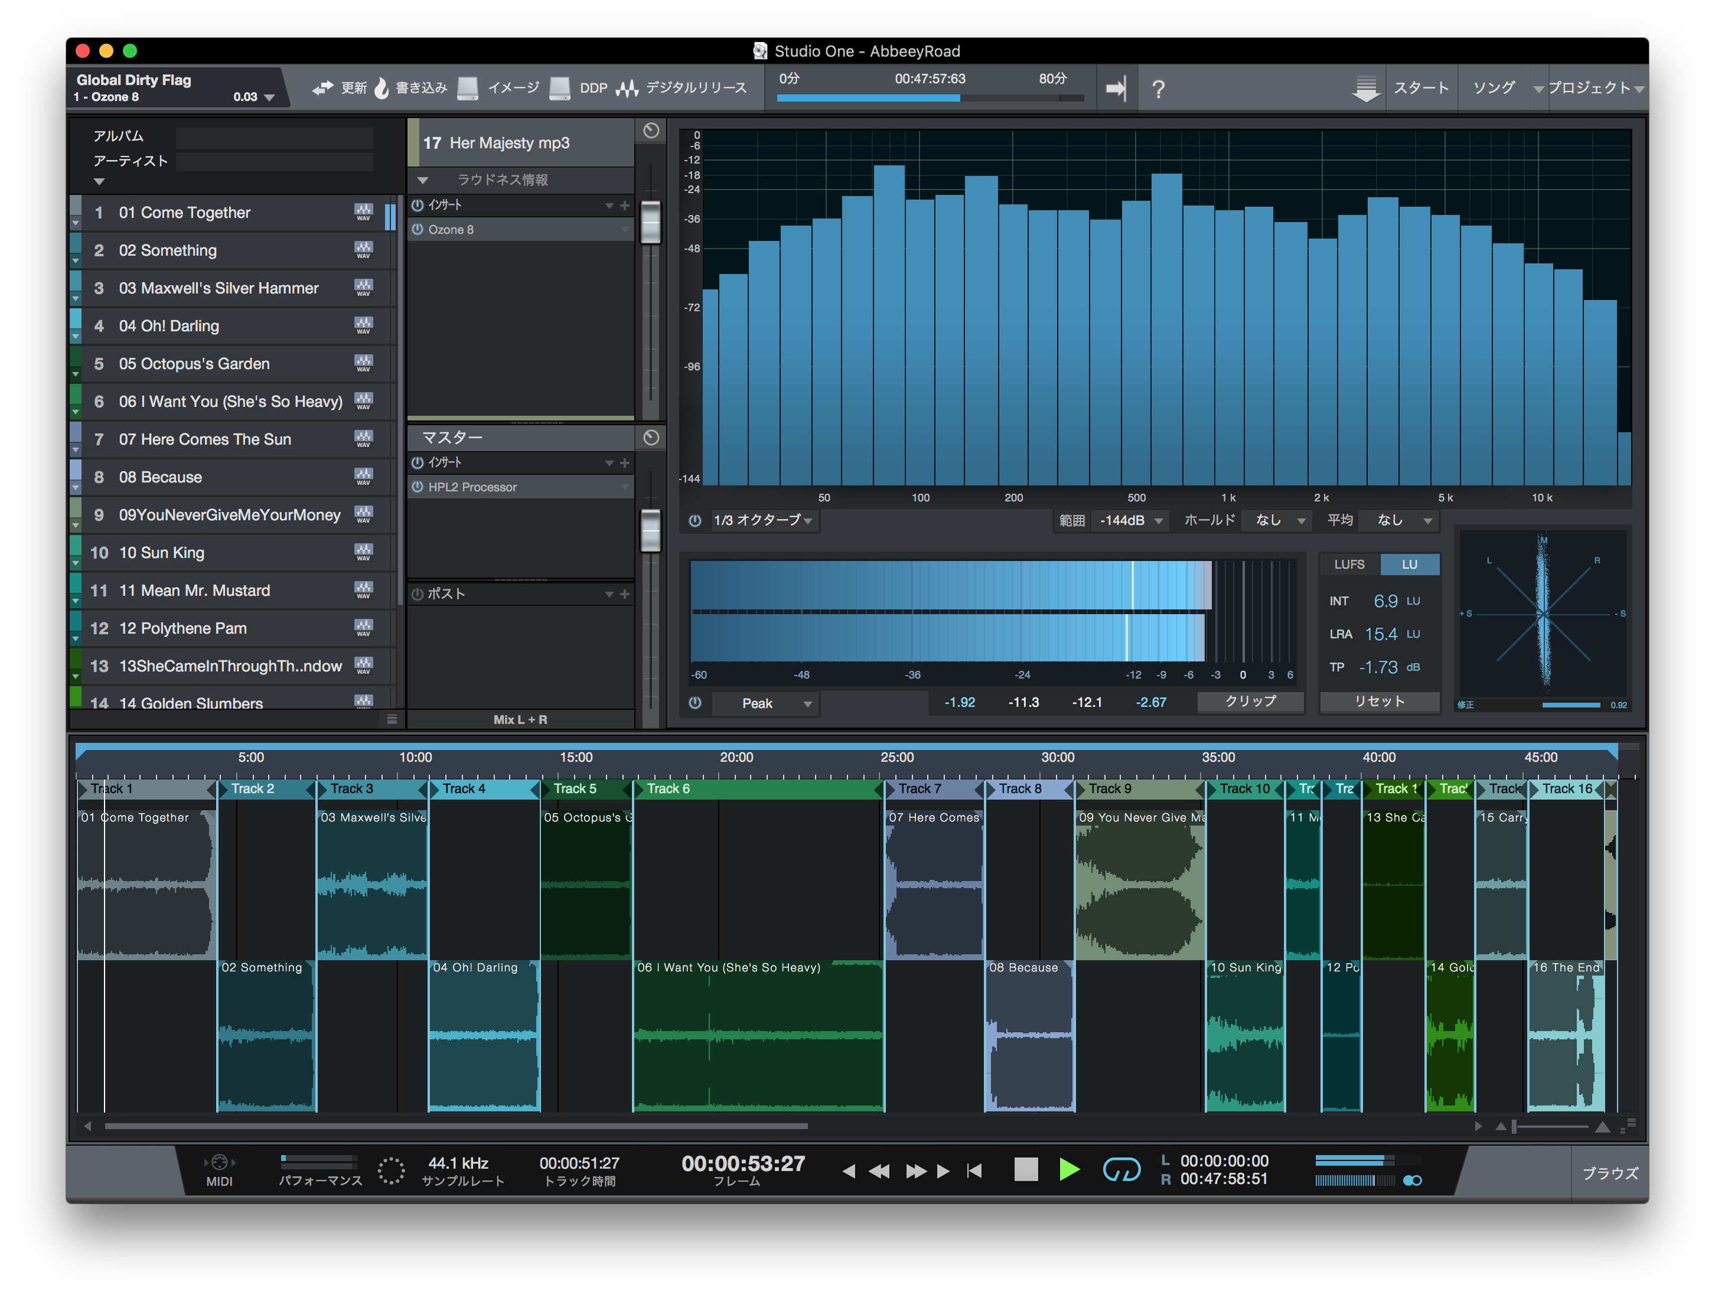Adjust the master volume fader
The image size is (1715, 1298).
pyautogui.click(x=650, y=530)
